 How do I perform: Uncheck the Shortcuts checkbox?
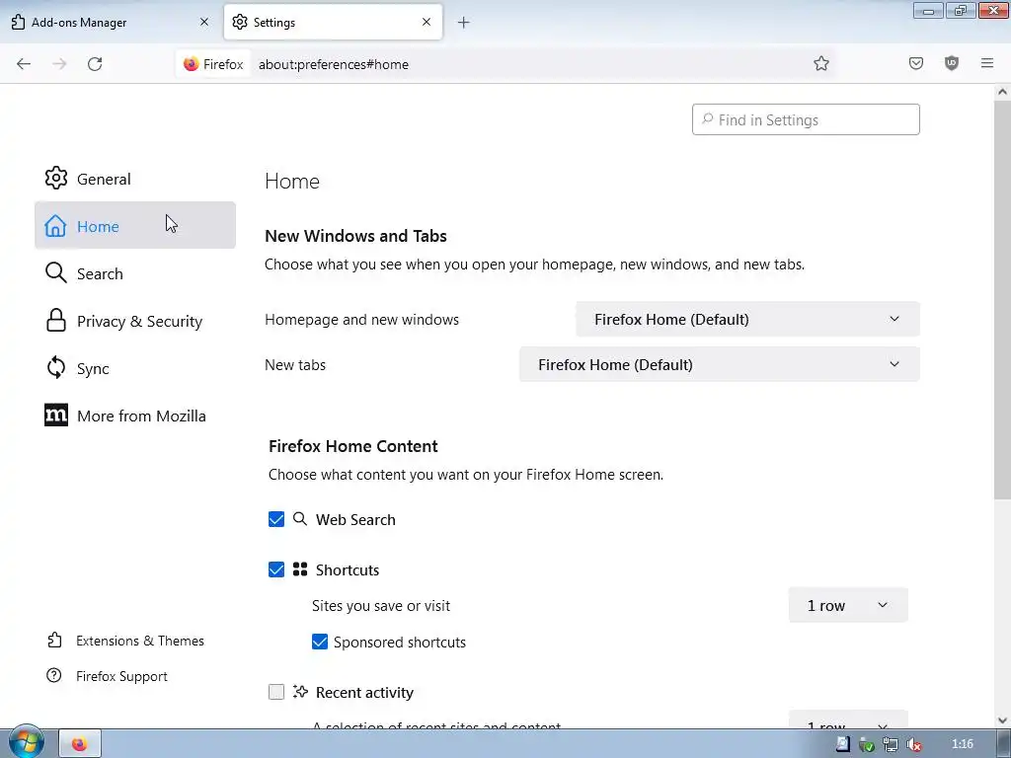tap(276, 569)
